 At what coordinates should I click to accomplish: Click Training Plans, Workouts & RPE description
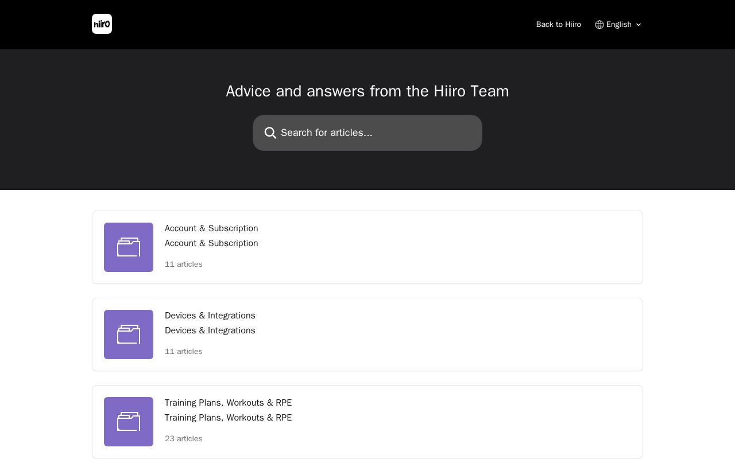228,418
